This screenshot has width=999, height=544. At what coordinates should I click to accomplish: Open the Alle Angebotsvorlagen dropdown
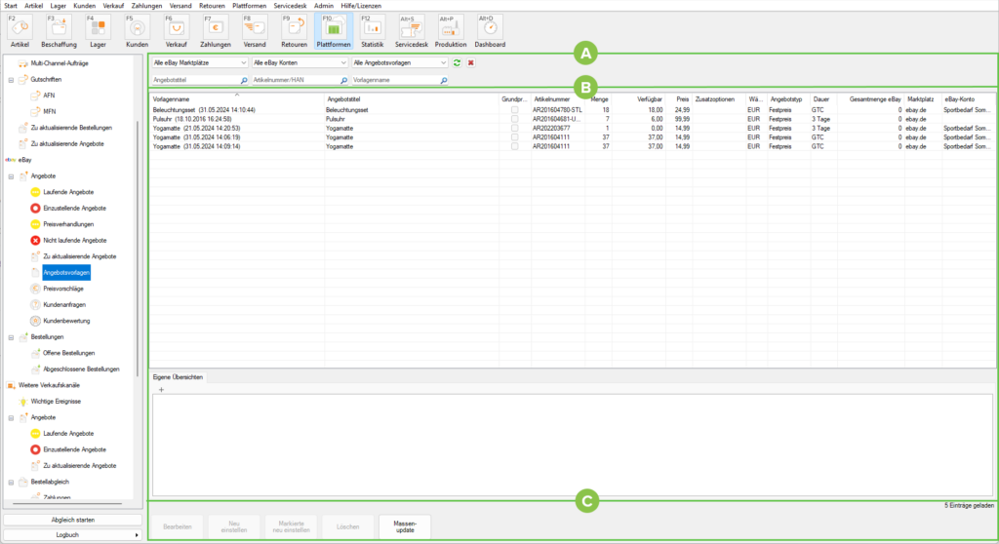pyautogui.click(x=400, y=62)
